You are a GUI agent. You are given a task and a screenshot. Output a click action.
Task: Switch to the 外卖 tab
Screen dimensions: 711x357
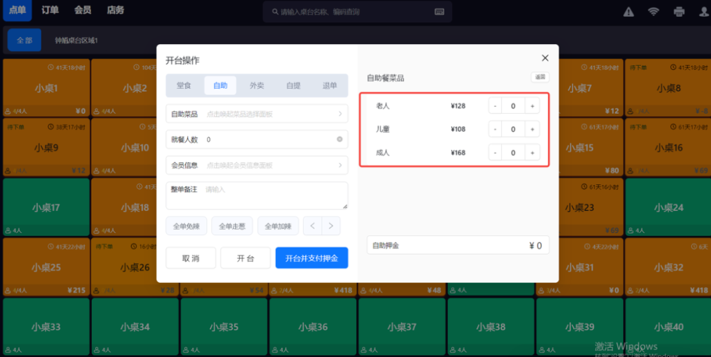click(x=257, y=85)
